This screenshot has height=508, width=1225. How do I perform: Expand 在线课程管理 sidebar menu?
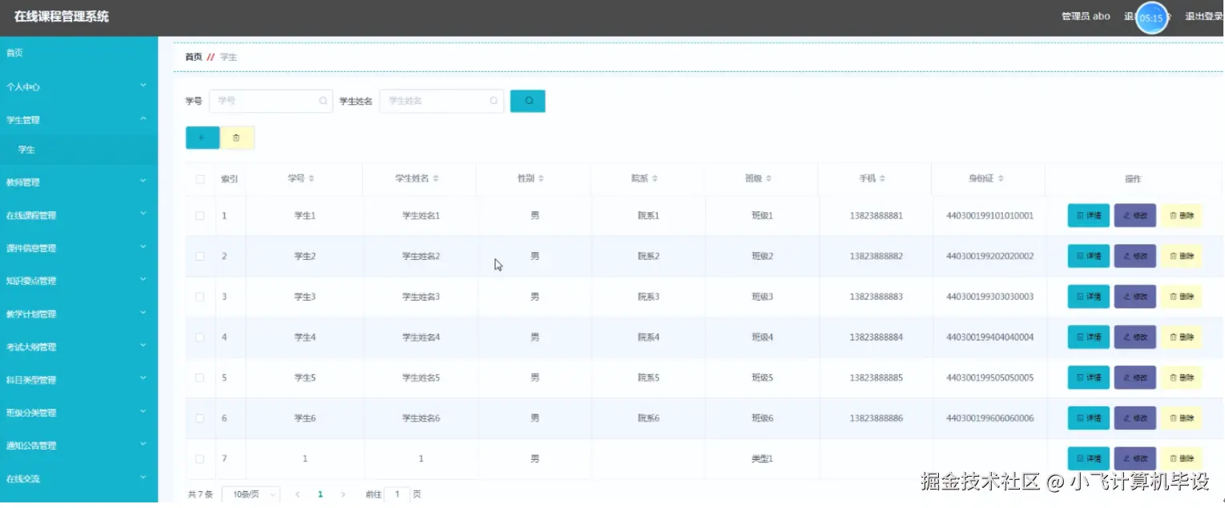[x=79, y=215]
